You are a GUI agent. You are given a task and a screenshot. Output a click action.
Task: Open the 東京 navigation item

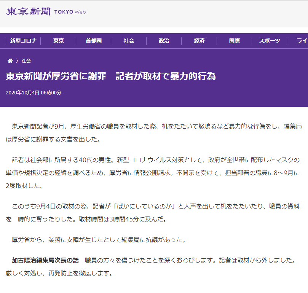[x=58, y=41]
